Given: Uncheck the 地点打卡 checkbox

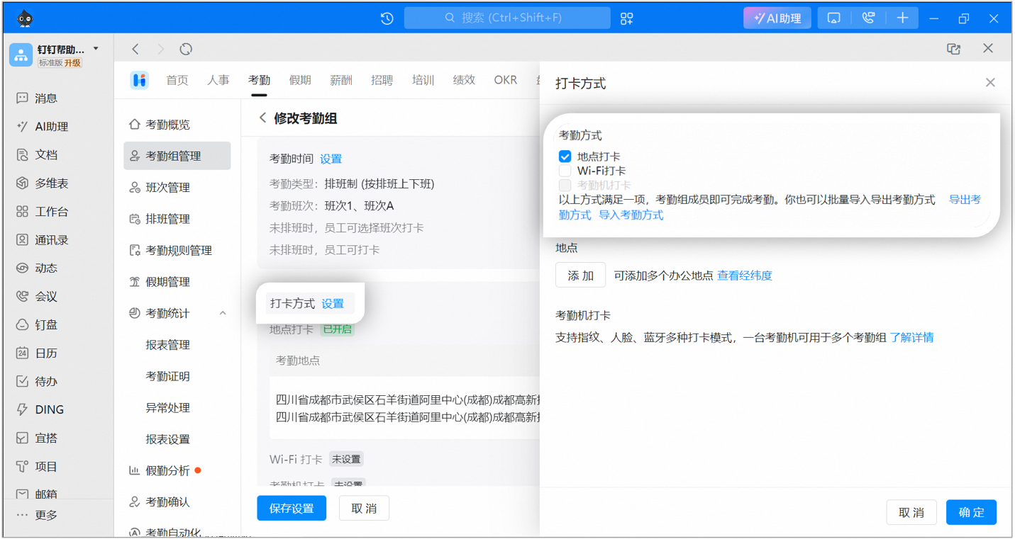Looking at the screenshot, I should pos(565,157).
